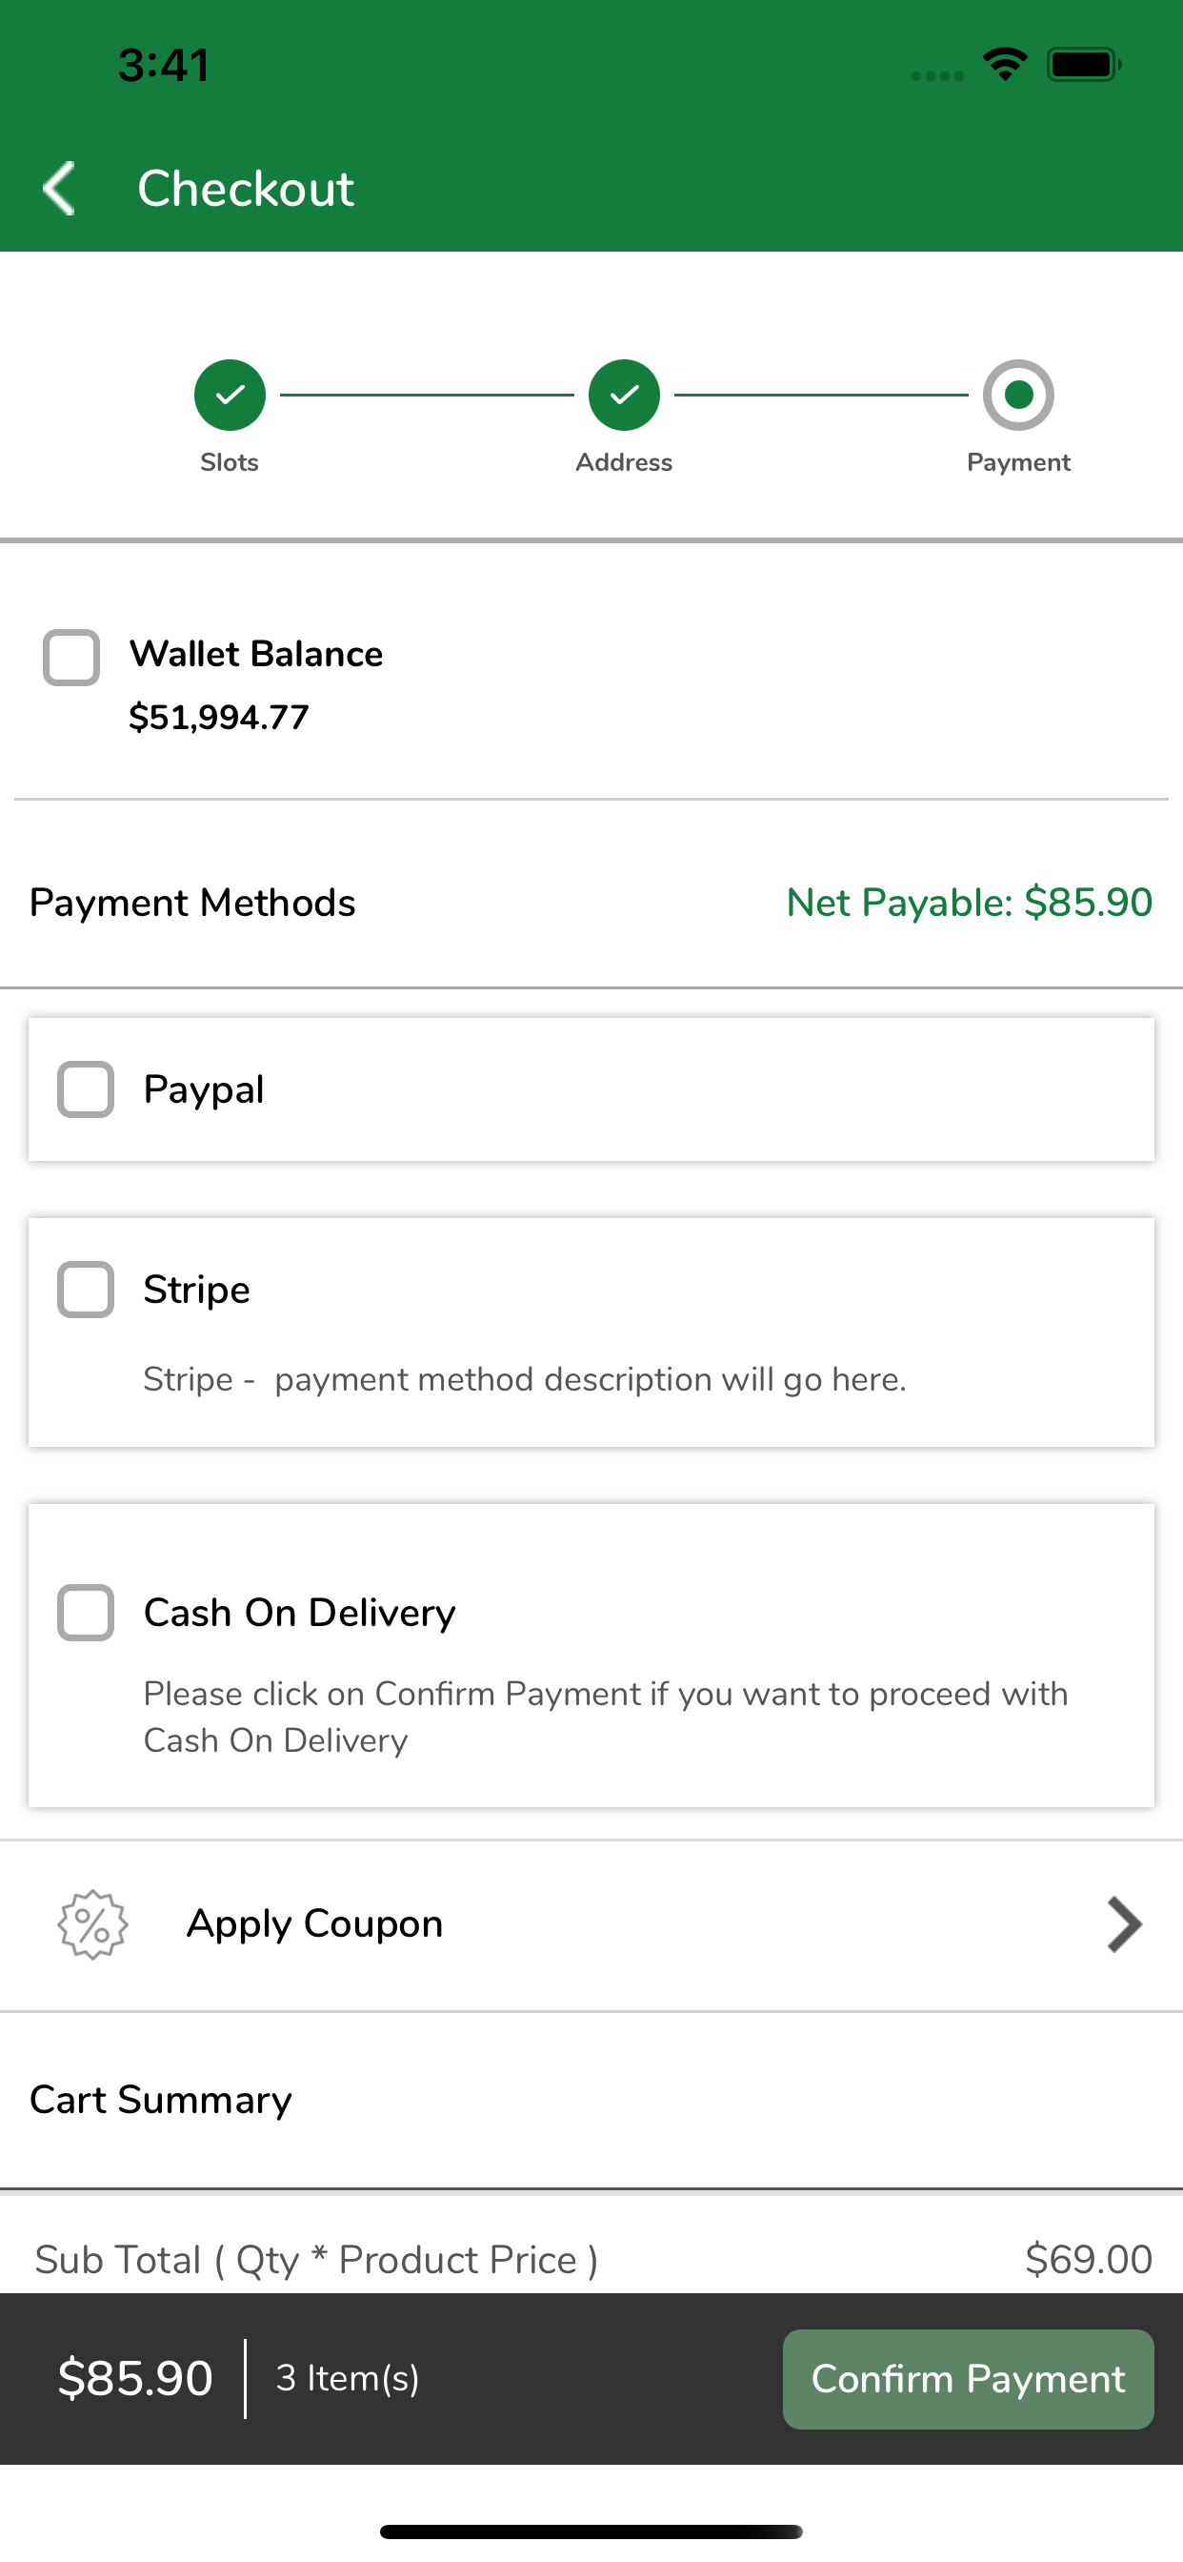
Task: Go to the Slots step label
Action: [230, 462]
